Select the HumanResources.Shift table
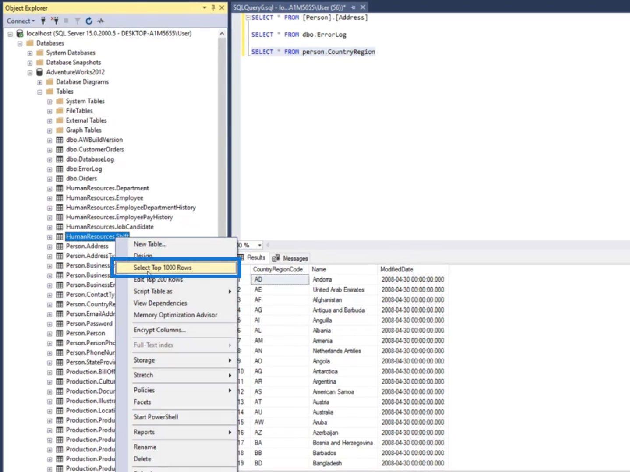 [97, 236]
